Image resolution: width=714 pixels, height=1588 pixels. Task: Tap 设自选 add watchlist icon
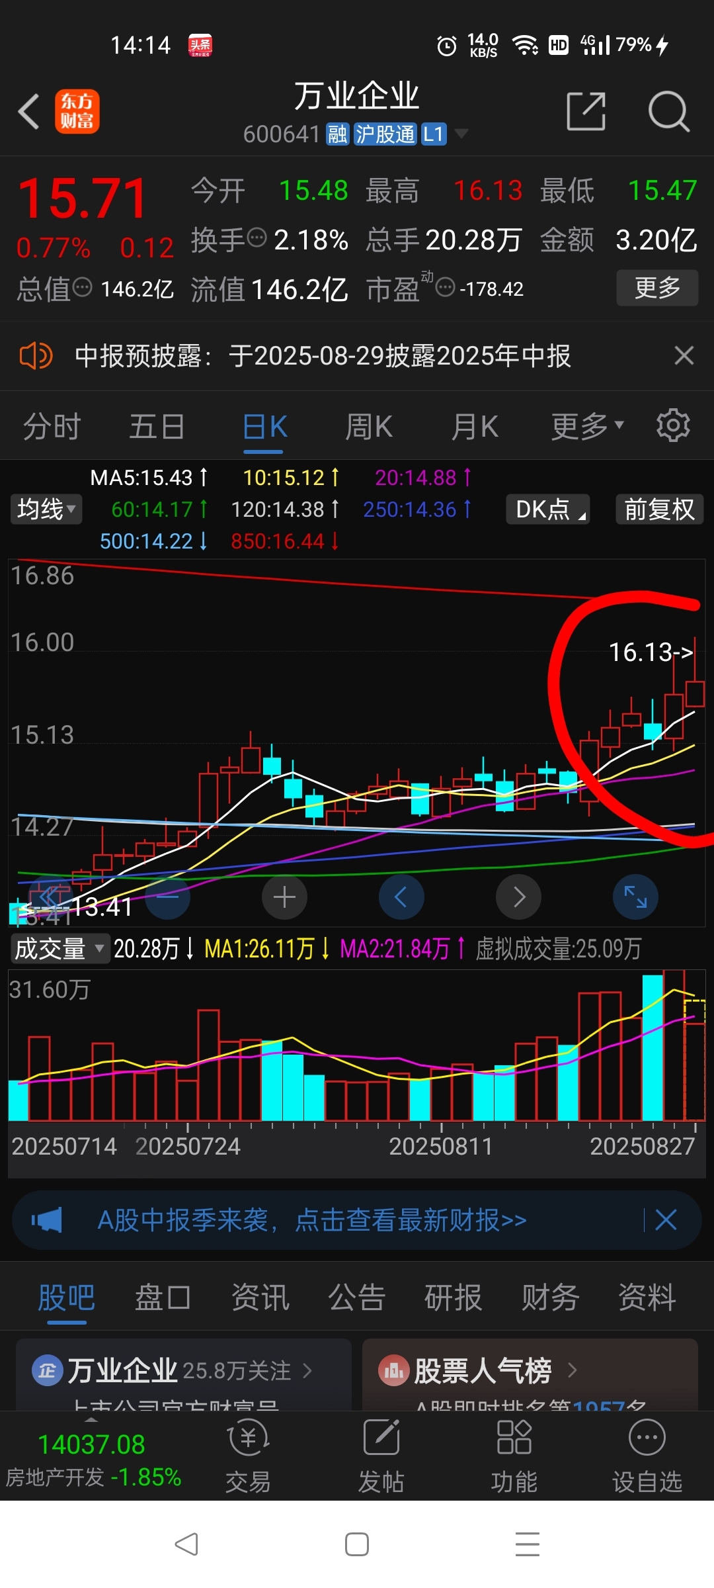point(647,1456)
